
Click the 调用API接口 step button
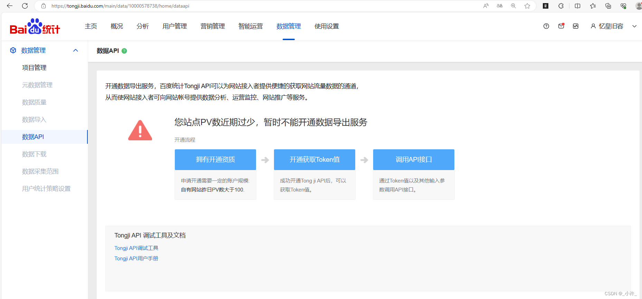pyautogui.click(x=414, y=160)
